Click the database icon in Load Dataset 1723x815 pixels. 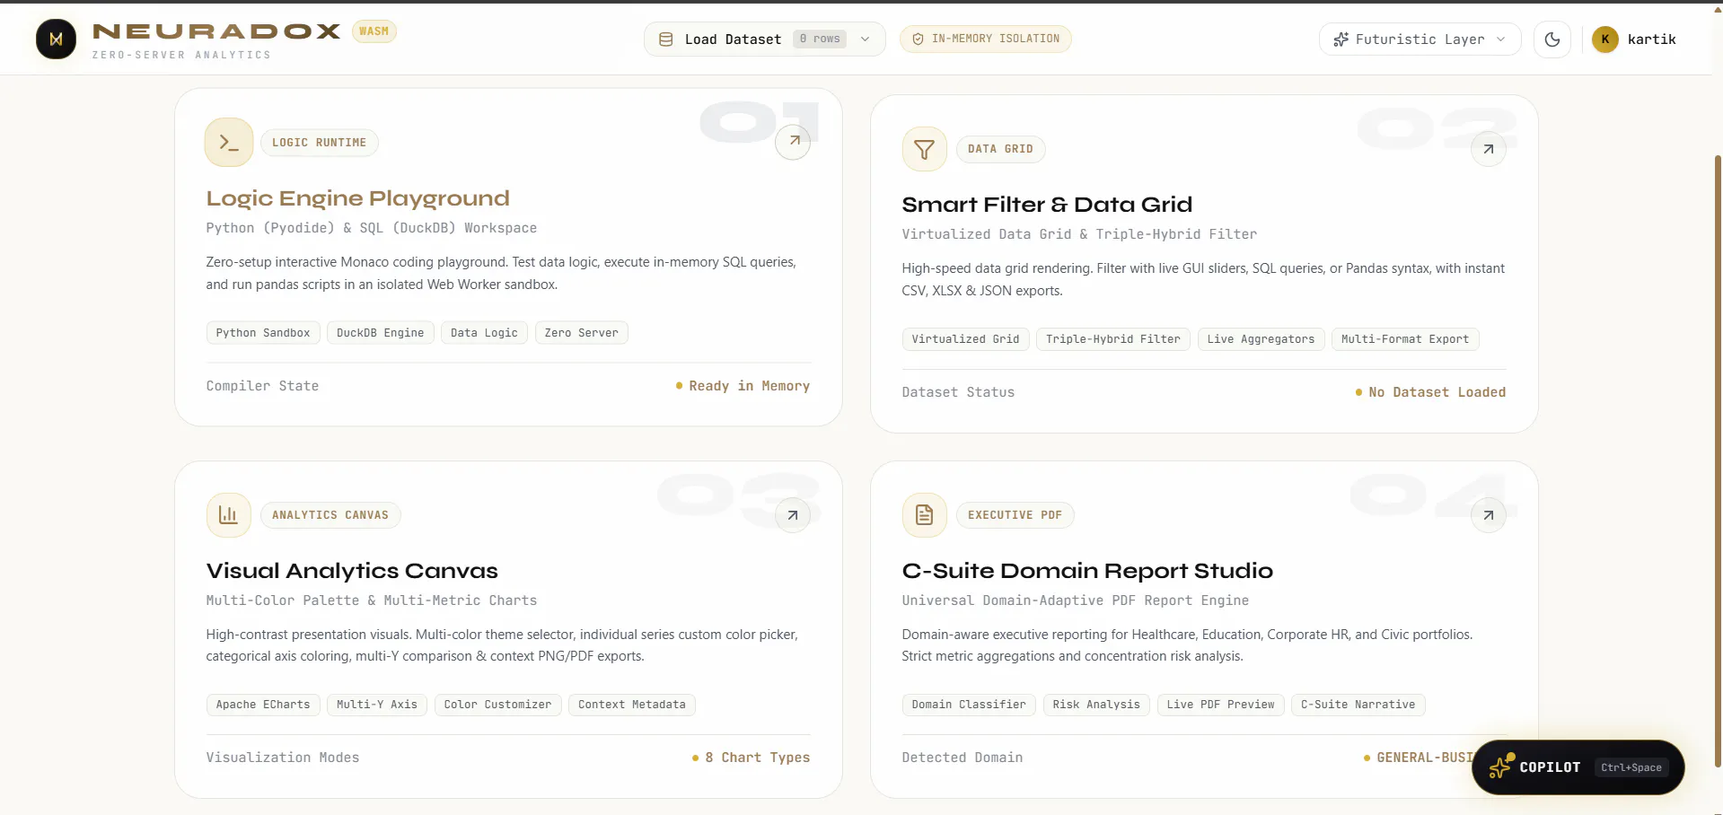click(x=666, y=39)
